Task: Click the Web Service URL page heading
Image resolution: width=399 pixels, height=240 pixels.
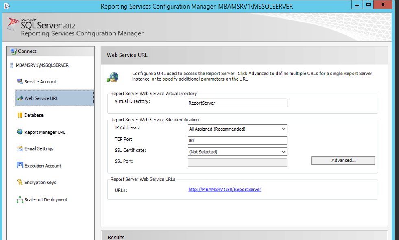Action: [127, 55]
